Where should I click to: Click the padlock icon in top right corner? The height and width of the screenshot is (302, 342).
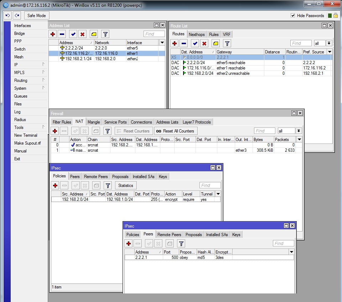pyautogui.click(x=336, y=15)
